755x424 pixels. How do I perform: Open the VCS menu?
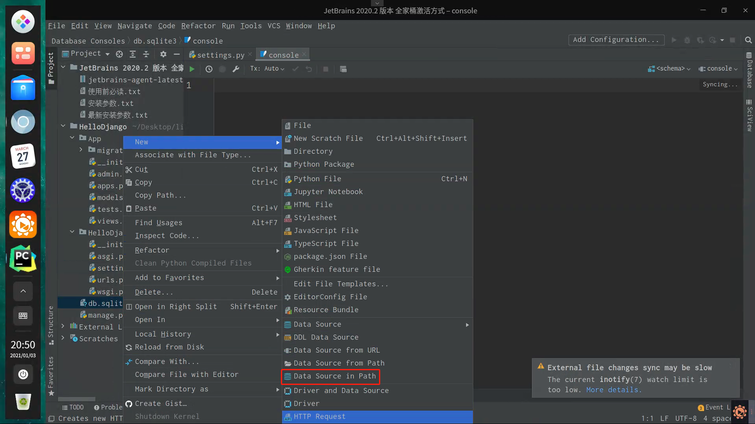274,26
